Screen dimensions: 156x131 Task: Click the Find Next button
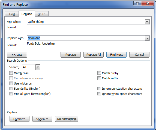[x=116, y=55]
